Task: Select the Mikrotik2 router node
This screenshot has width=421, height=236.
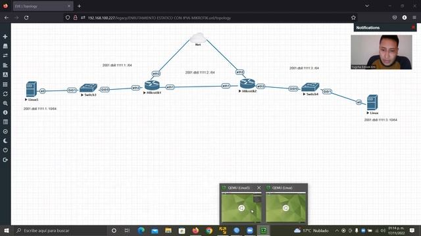Action: click(x=247, y=83)
